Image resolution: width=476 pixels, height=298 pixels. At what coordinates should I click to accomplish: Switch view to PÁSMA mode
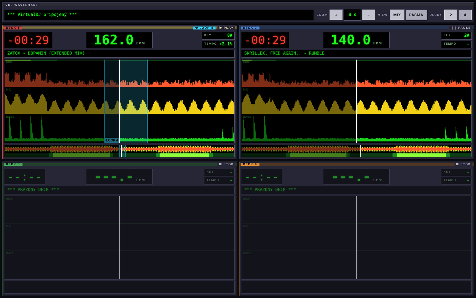click(416, 15)
